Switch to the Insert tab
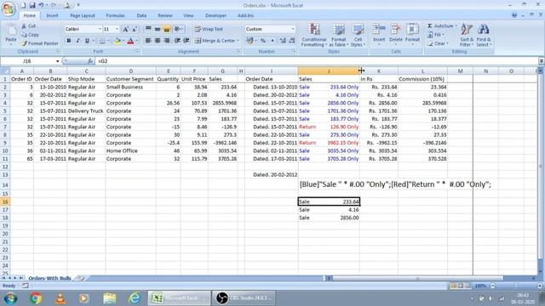The width and height of the screenshot is (545, 306). [x=52, y=15]
